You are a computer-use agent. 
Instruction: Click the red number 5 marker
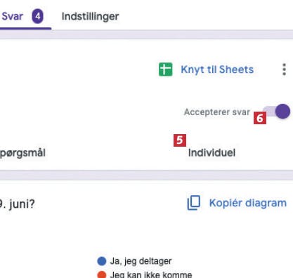pyautogui.click(x=180, y=140)
